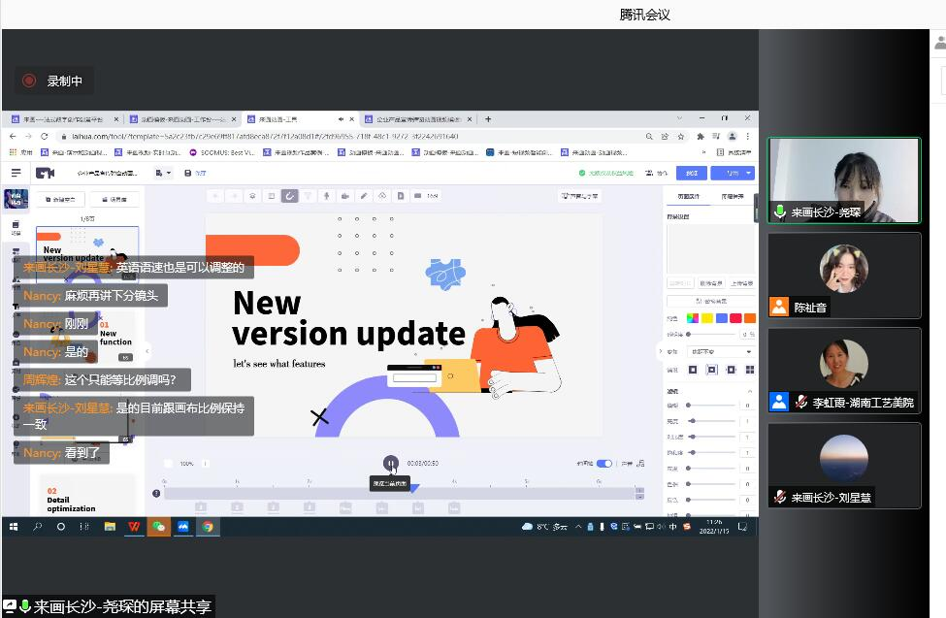946x618 pixels.
Task: Switch to the first tab in right properties panel
Action: coord(690,196)
